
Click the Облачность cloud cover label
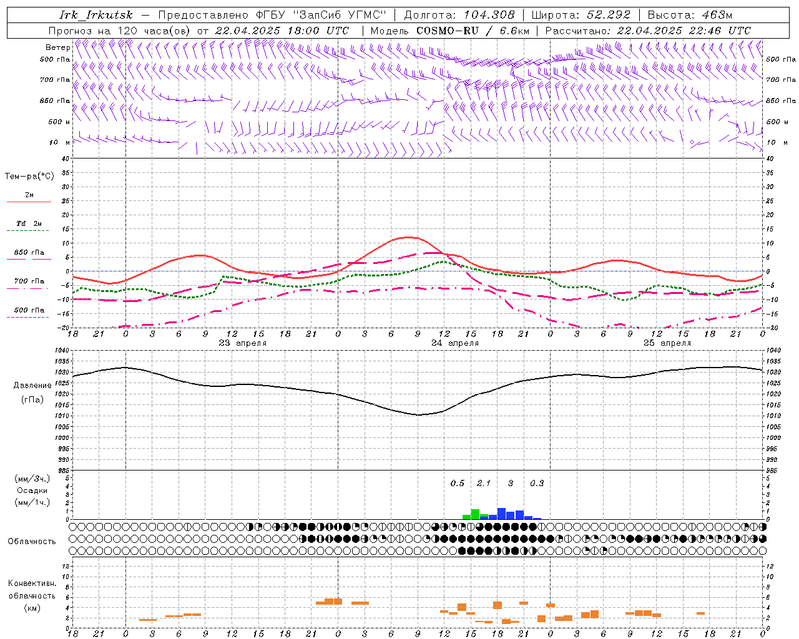click(32, 541)
